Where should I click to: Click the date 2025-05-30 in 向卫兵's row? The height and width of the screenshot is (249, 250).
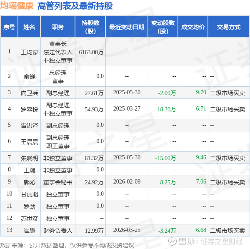tap(127, 92)
